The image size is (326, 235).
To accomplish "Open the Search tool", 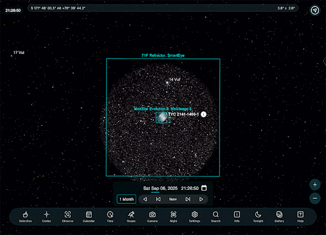I will point(216,217).
